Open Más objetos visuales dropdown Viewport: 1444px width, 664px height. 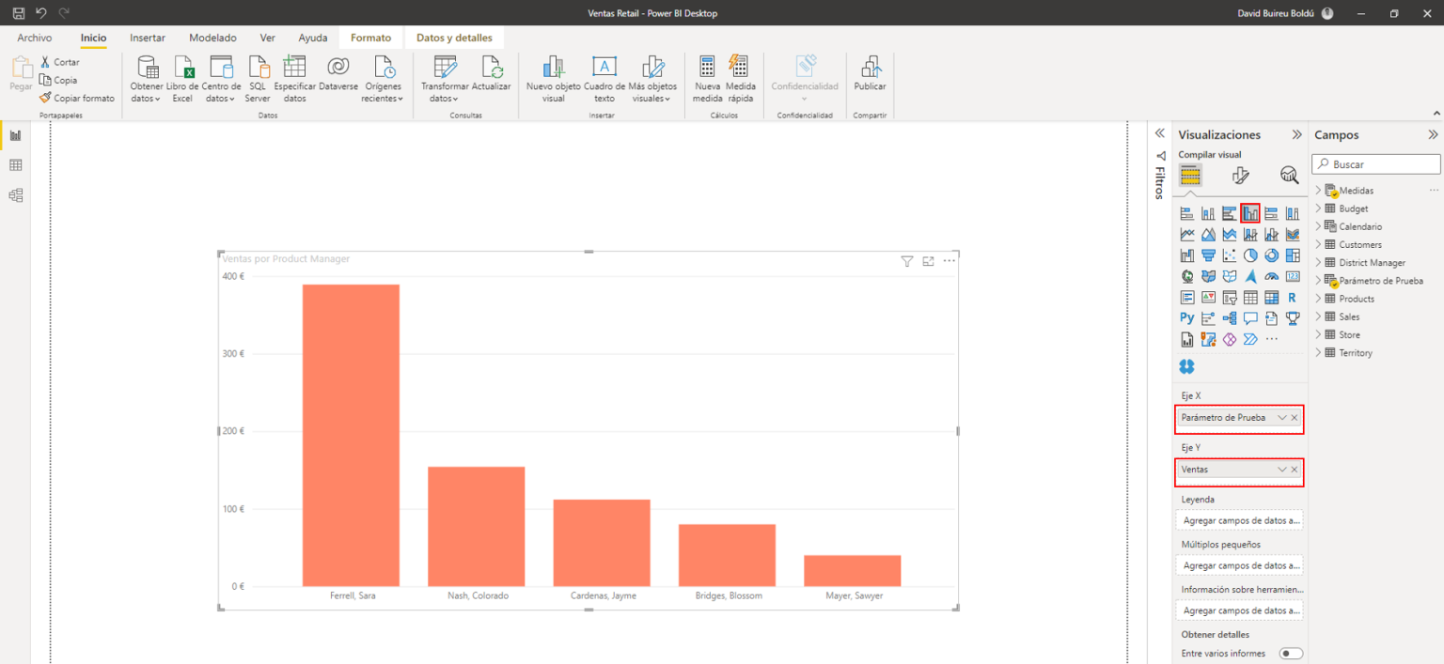click(x=652, y=79)
